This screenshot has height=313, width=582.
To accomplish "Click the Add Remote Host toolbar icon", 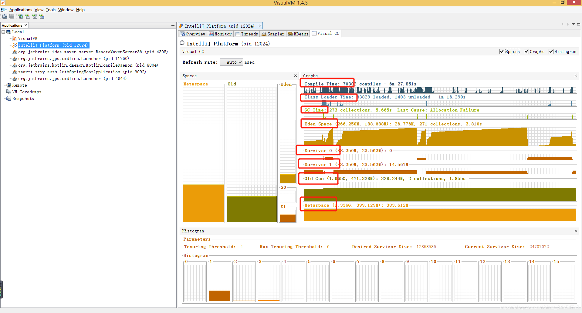I will pos(21,16).
